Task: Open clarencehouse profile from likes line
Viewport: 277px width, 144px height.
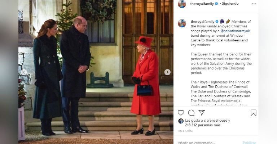Action: coord(215,120)
